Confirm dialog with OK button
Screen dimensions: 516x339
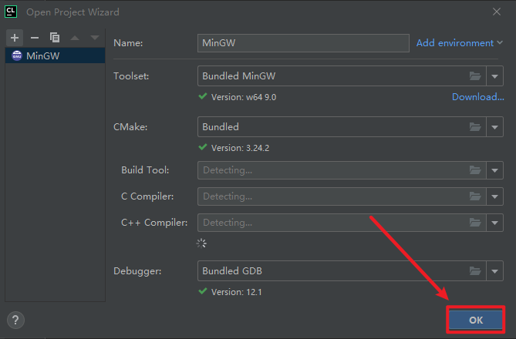pyautogui.click(x=476, y=320)
